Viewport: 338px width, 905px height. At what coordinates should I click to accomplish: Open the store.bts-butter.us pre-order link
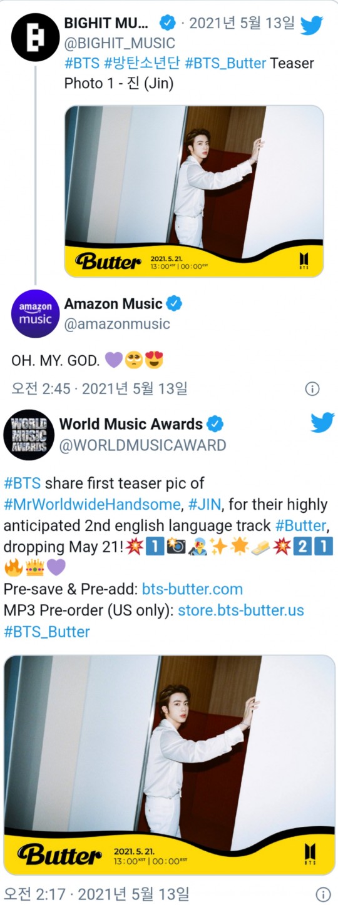[x=241, y=610]
